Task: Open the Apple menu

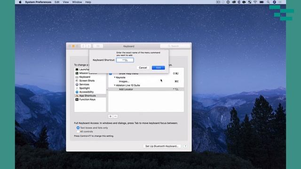Action: (x=20, y=2)
